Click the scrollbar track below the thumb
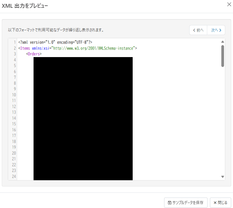 [x=223, y=121]
